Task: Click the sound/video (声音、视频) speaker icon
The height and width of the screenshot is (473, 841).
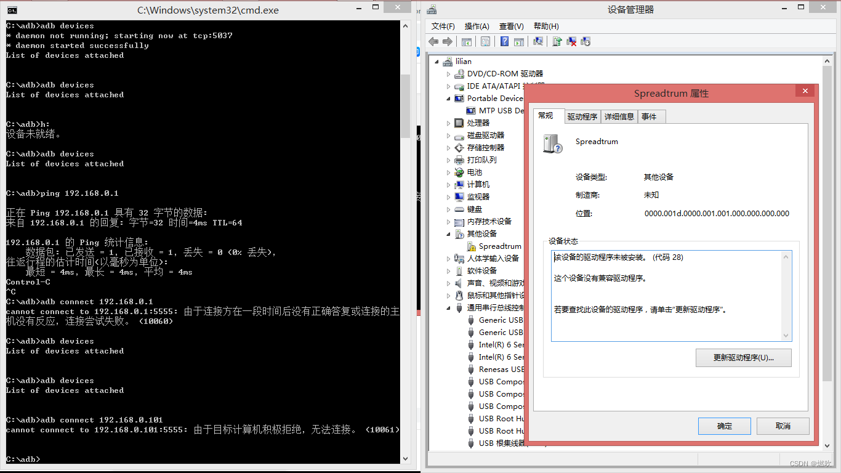Action: pos(459,283)
